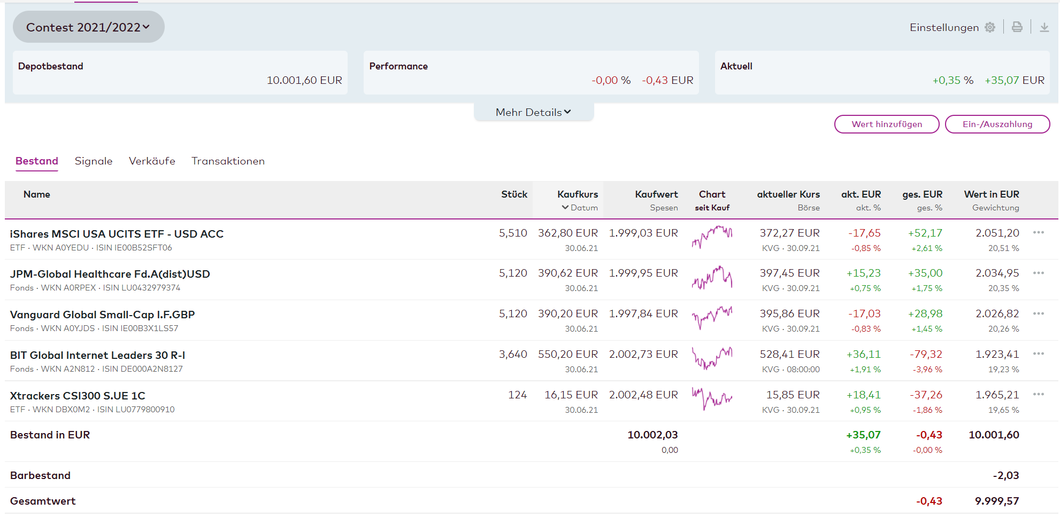
Task: Switch to the Signale tab
Action: pyautogui.click(x=94, y=161)
